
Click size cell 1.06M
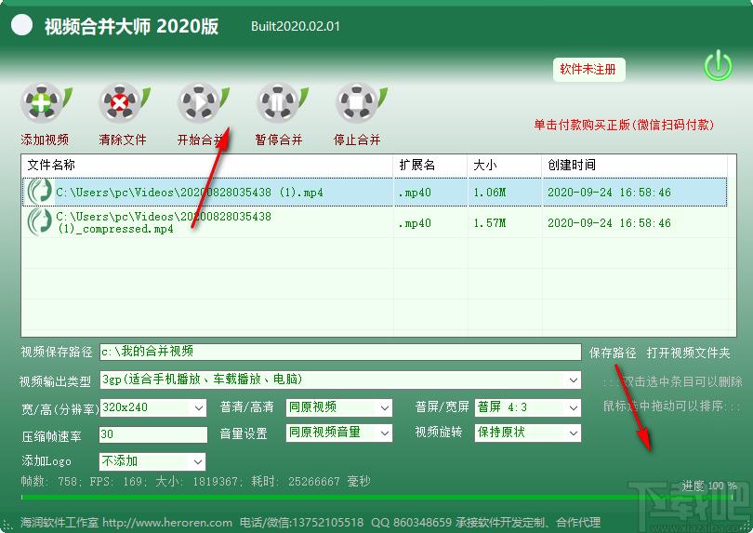tap(489, 193)
